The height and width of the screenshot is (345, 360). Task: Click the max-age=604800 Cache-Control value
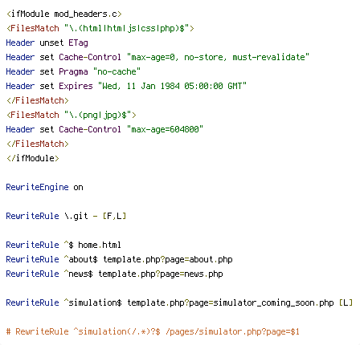click(165, 129)
